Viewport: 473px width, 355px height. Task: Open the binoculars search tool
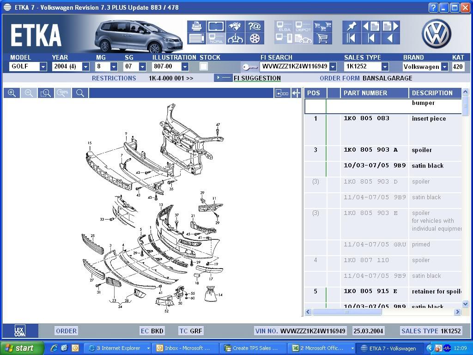[235, 26]
